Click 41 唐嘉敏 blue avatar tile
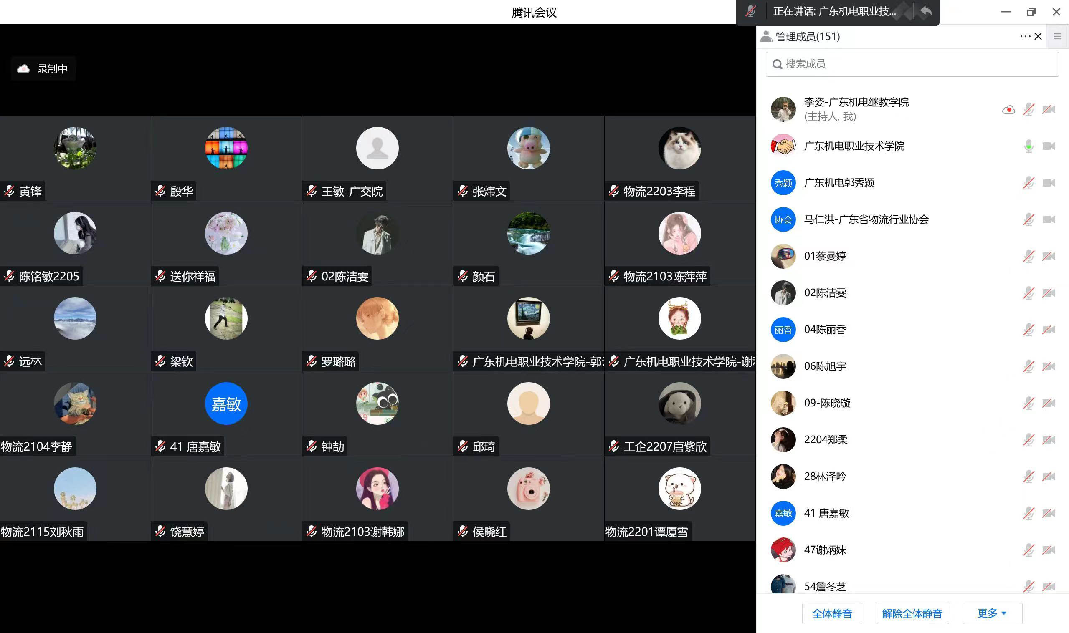 [x=226, y=404]
